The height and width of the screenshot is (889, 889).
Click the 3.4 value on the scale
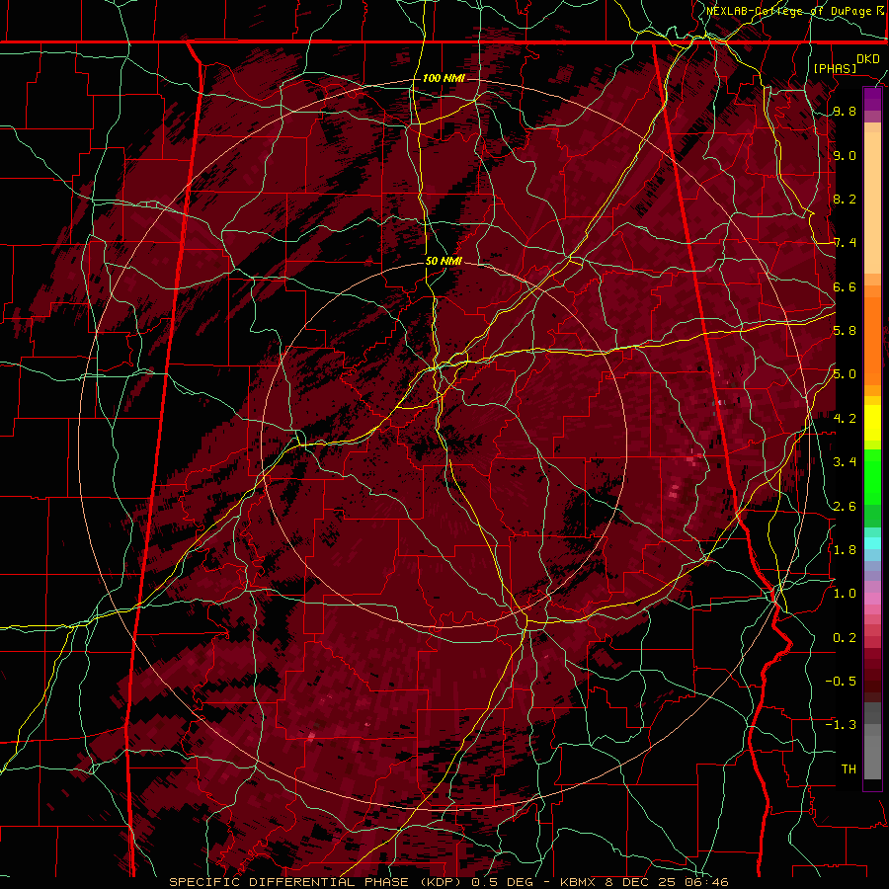845,462
